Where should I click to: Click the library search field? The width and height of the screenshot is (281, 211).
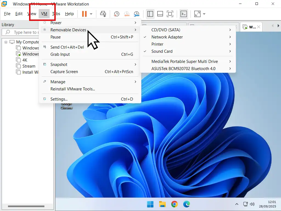click(x=21, y=32)
